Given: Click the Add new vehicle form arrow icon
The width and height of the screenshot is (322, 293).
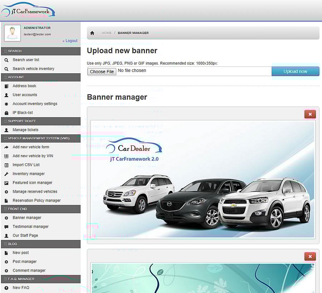Looking at the screenshot, I should (6, 147).
